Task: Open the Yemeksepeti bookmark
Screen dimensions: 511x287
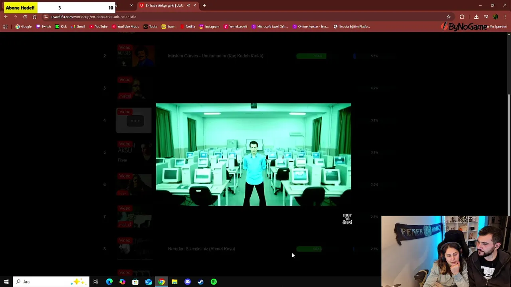Action: pos(236,26)
